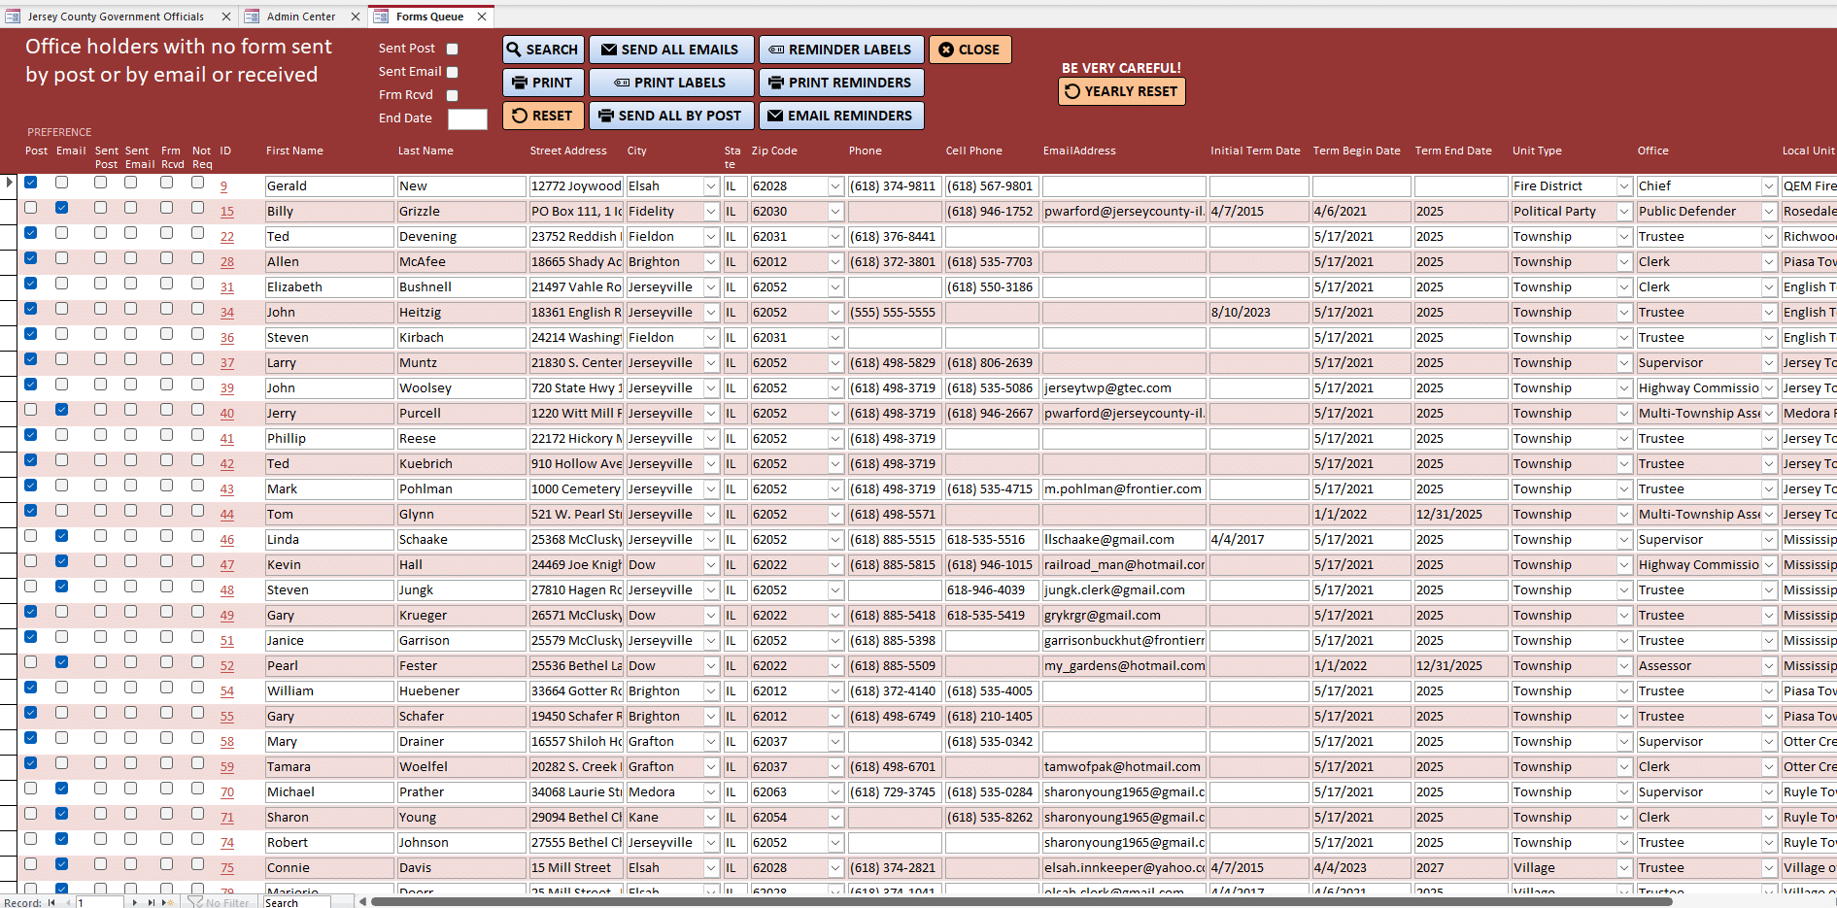Toggle Frm Rcvd filter checkbox
The image size is (1837, 908).
click(452, 95)
